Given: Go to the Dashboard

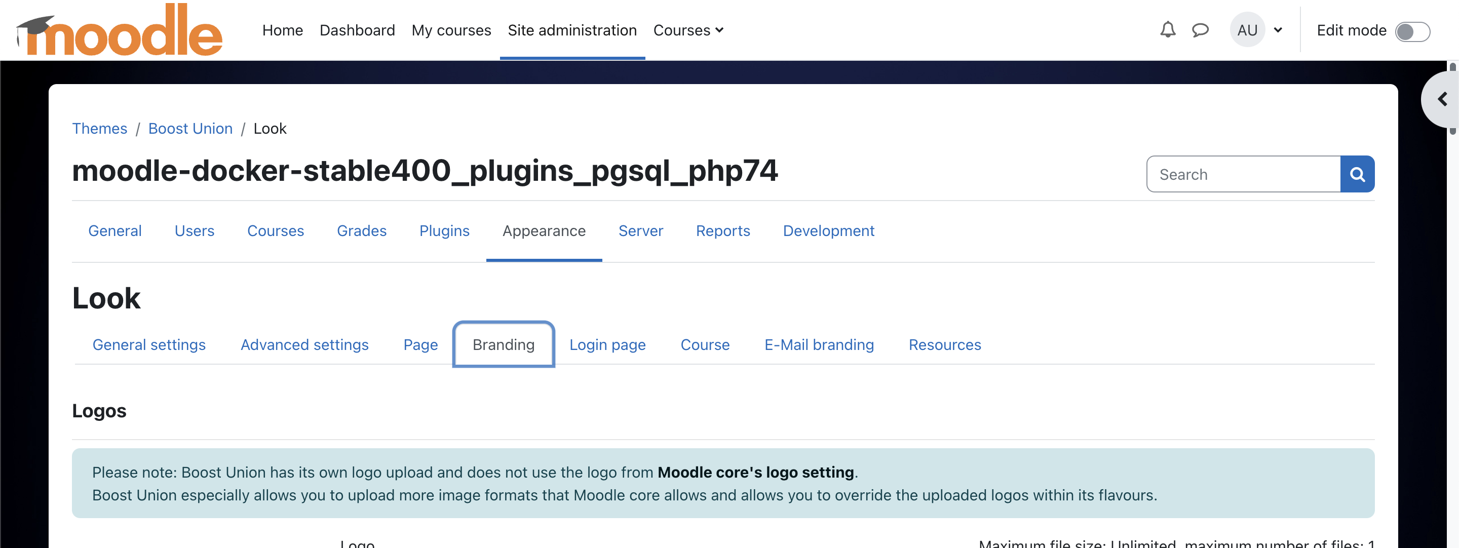Looking at the screenshot, I should coord(357,30).
